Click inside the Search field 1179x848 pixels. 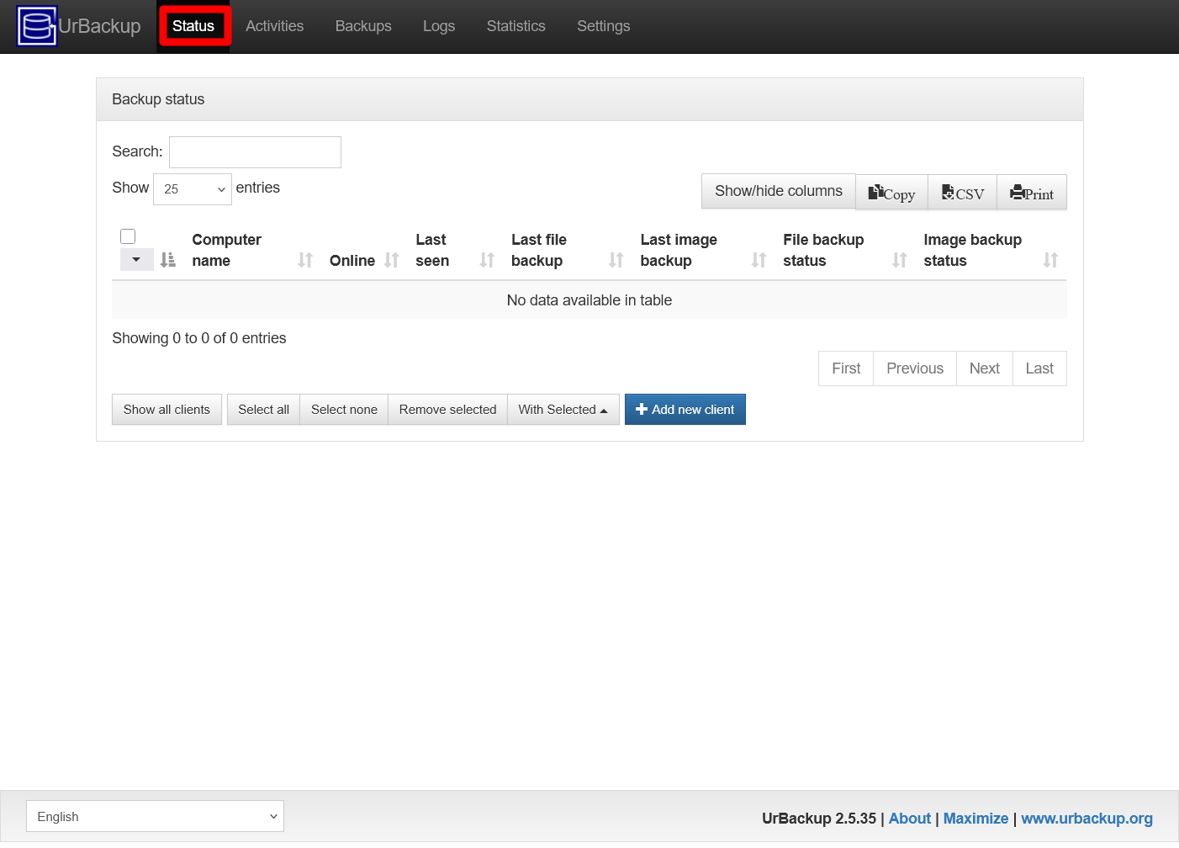[x=254, y=151]
